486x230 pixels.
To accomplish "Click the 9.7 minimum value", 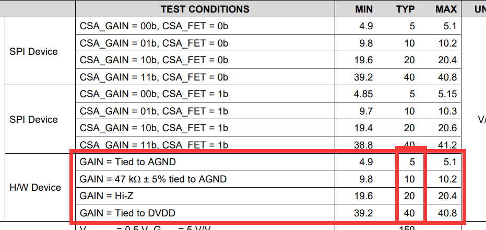I will click(366, 111).
